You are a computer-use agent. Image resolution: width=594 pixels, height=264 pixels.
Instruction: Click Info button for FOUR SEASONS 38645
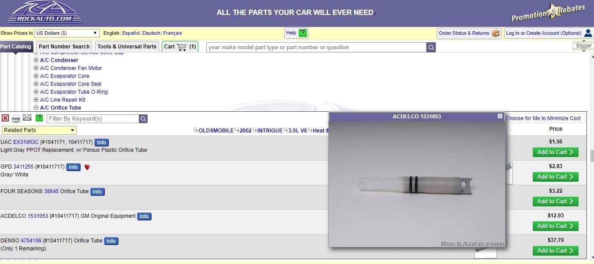click(x=97, y=192)
